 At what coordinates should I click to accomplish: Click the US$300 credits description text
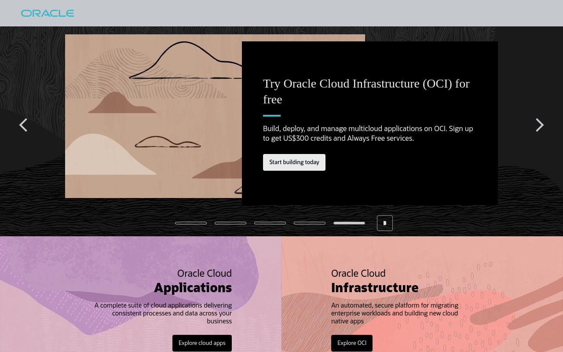pyautogui.click(x=368, y=133)
